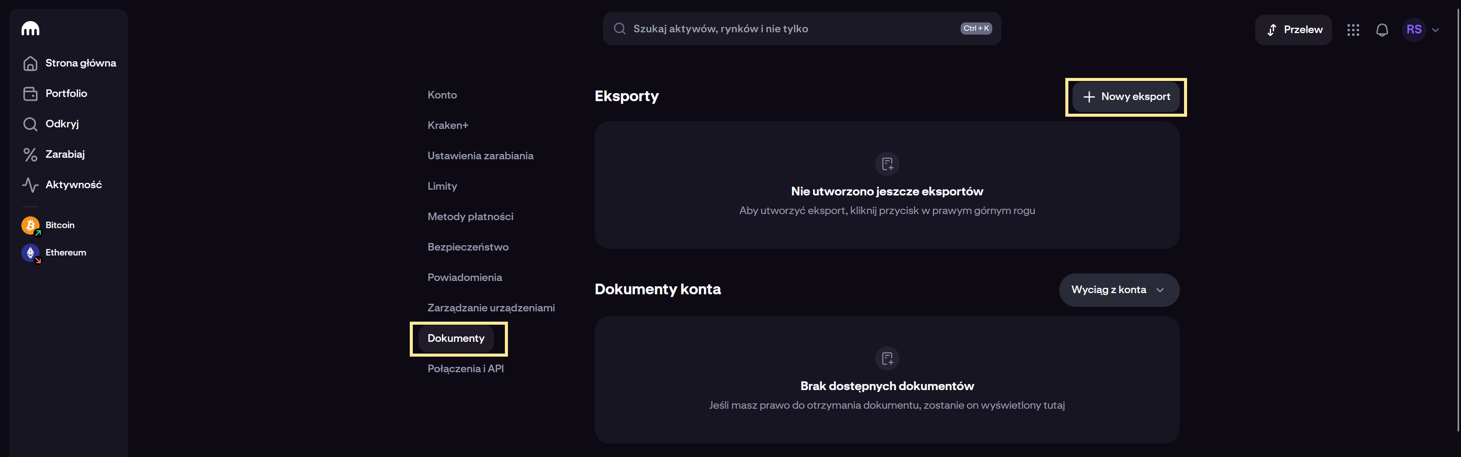
Task: Select the Dokumenty settings item
Action: click(x=456, y=338)
